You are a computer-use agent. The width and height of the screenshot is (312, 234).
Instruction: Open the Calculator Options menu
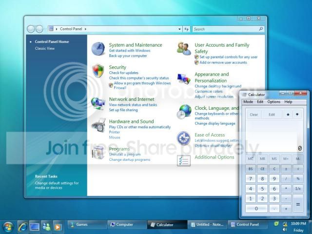tap(273, 102)
